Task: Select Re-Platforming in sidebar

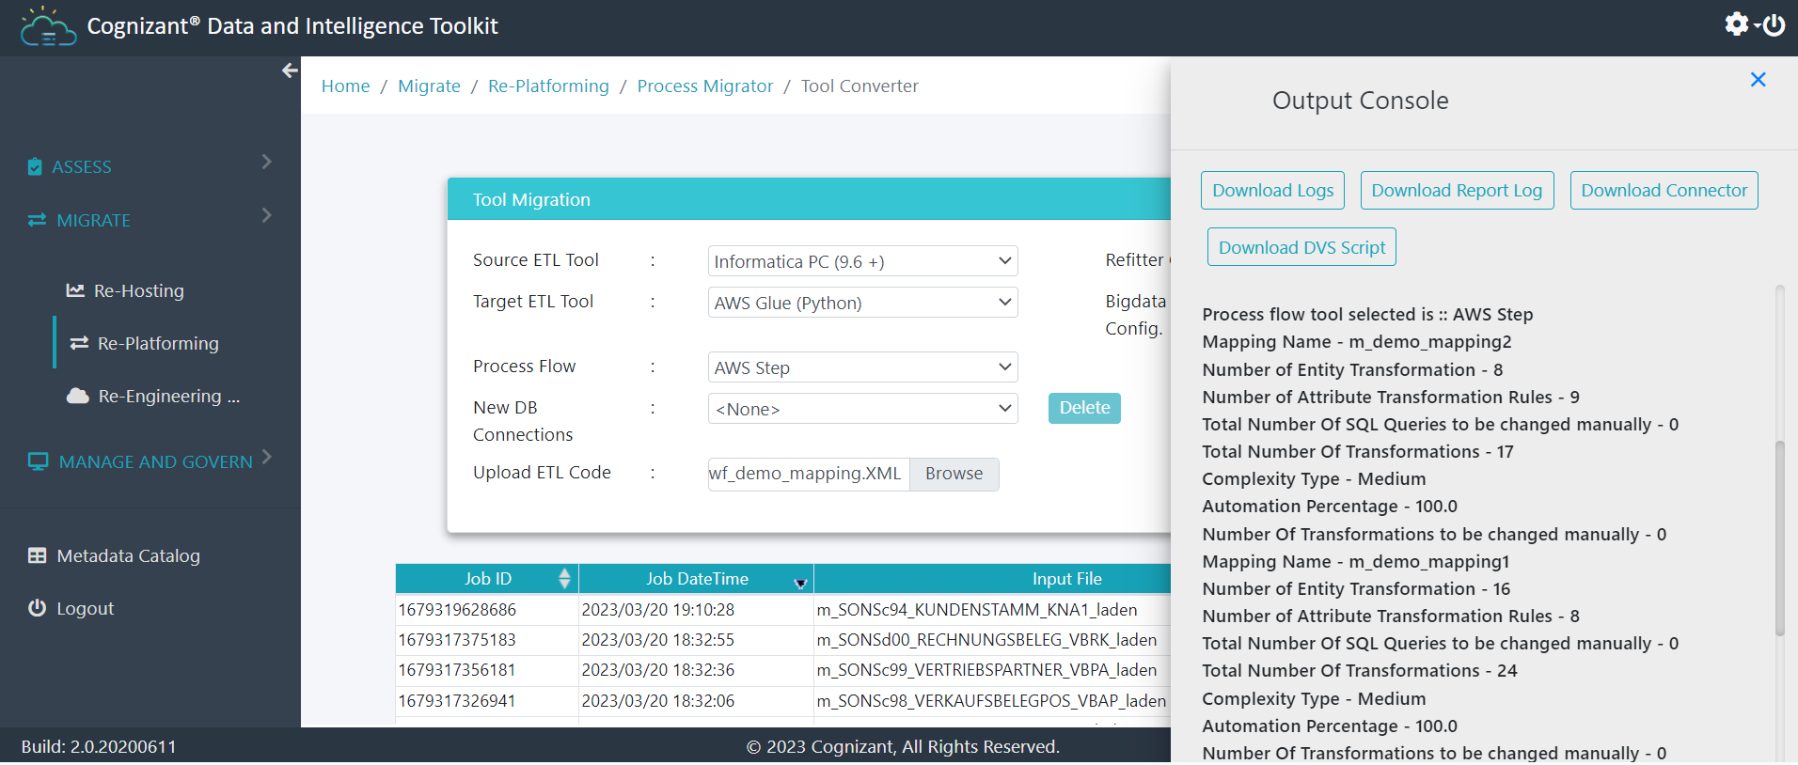Action: coord(158,344)
